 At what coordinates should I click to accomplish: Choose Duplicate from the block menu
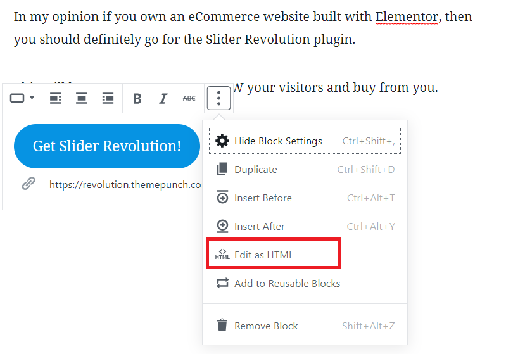305,170
